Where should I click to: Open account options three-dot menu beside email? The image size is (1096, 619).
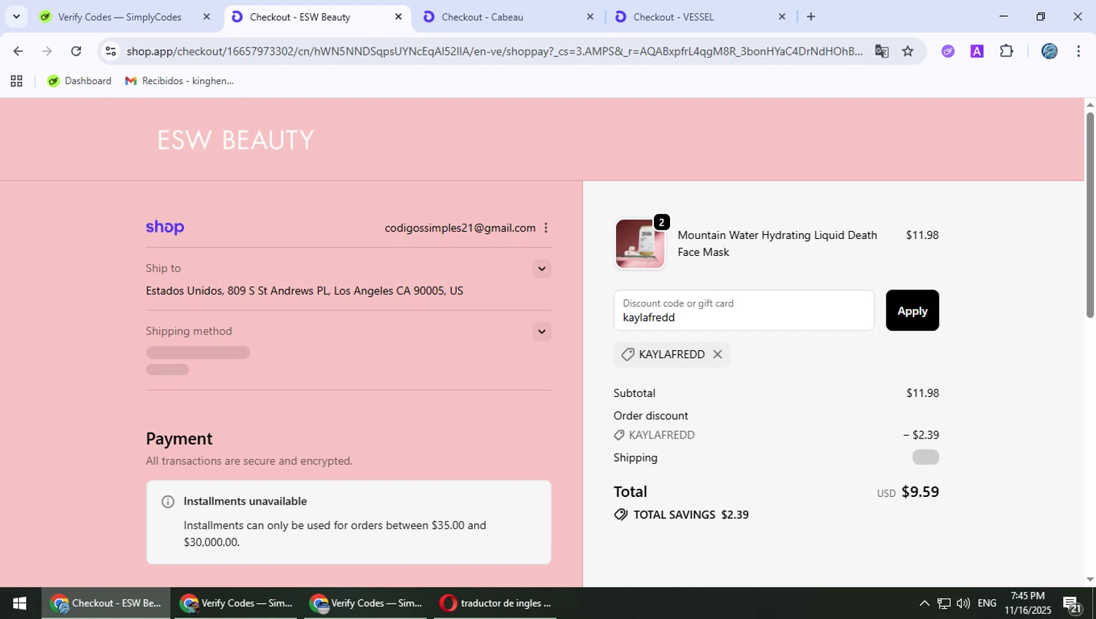(546, 228)
